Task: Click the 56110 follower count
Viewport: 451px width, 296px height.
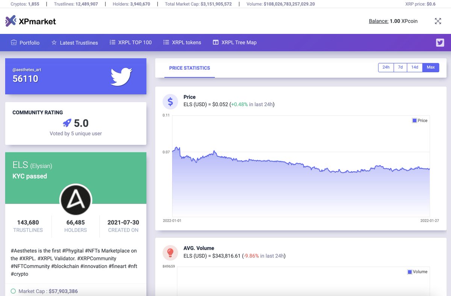Action: click(26, 79)
